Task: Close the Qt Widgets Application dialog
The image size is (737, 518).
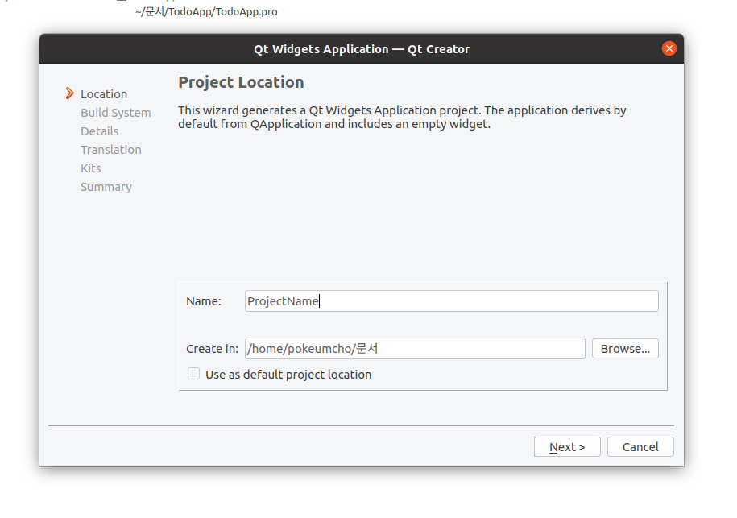Action: click(669, 48)
